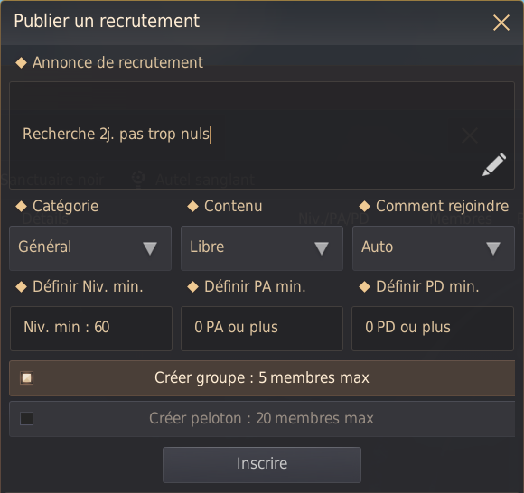Open the Comment rejoindre Auto dropdown
The image size is (524, 493).
click(x=434, y=248)
